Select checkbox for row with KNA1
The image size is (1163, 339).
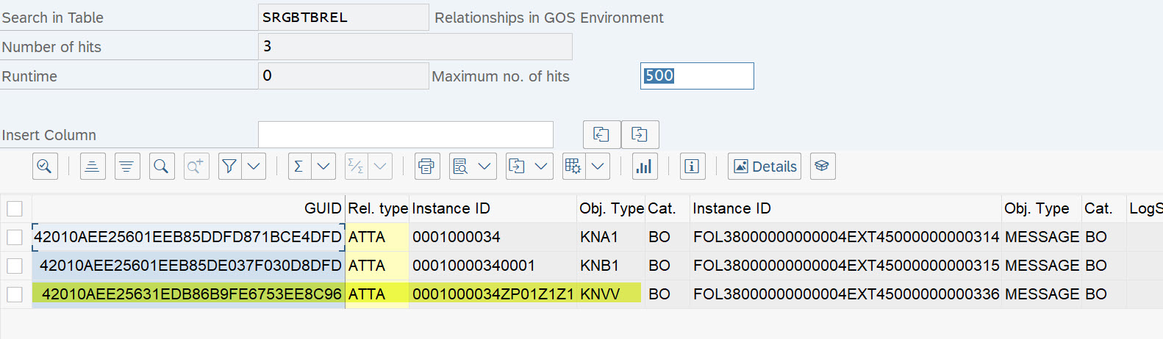15,237
